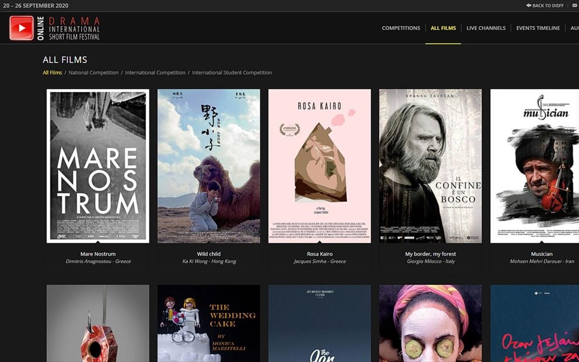Open The Wedding Cake poster
The width and height of the screenshot is (579, 362).
point(208,323)
